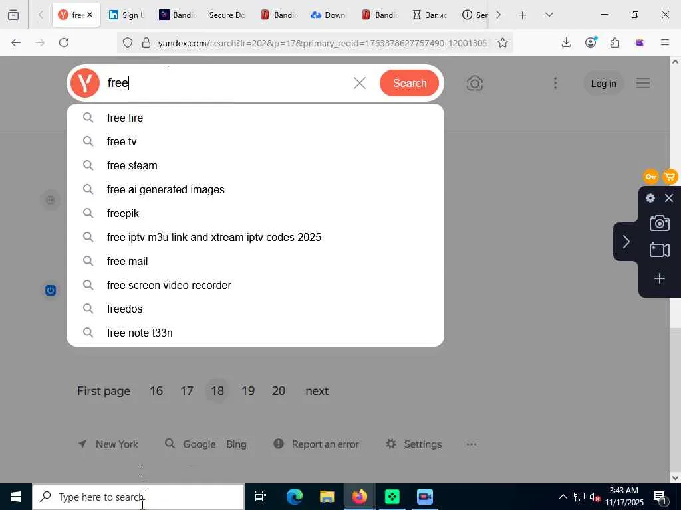Image resolution: width=681 pixels, height=510 pixels.
Task: Open the green taskbar app icon
Action: pos(392,497)
